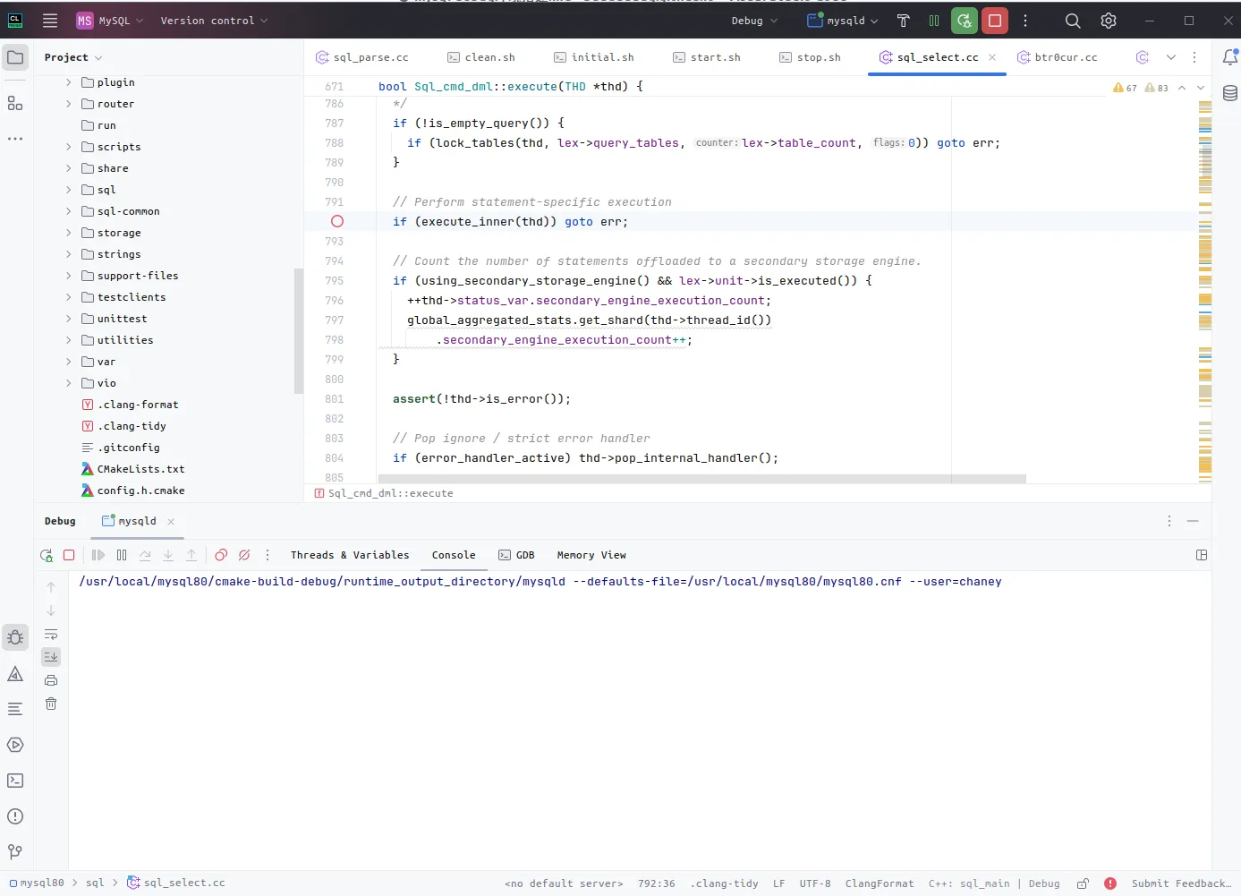Image resolution: width=1241 pixels, height=896 pixels.
Task: Open IDE settings gear
Action: 1109,21
